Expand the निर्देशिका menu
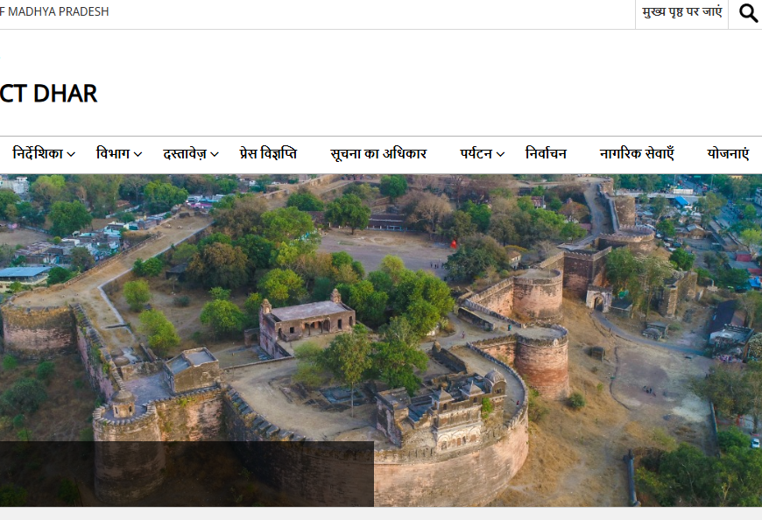The width and height of the screenshot is (762, 520). point(38,154)
